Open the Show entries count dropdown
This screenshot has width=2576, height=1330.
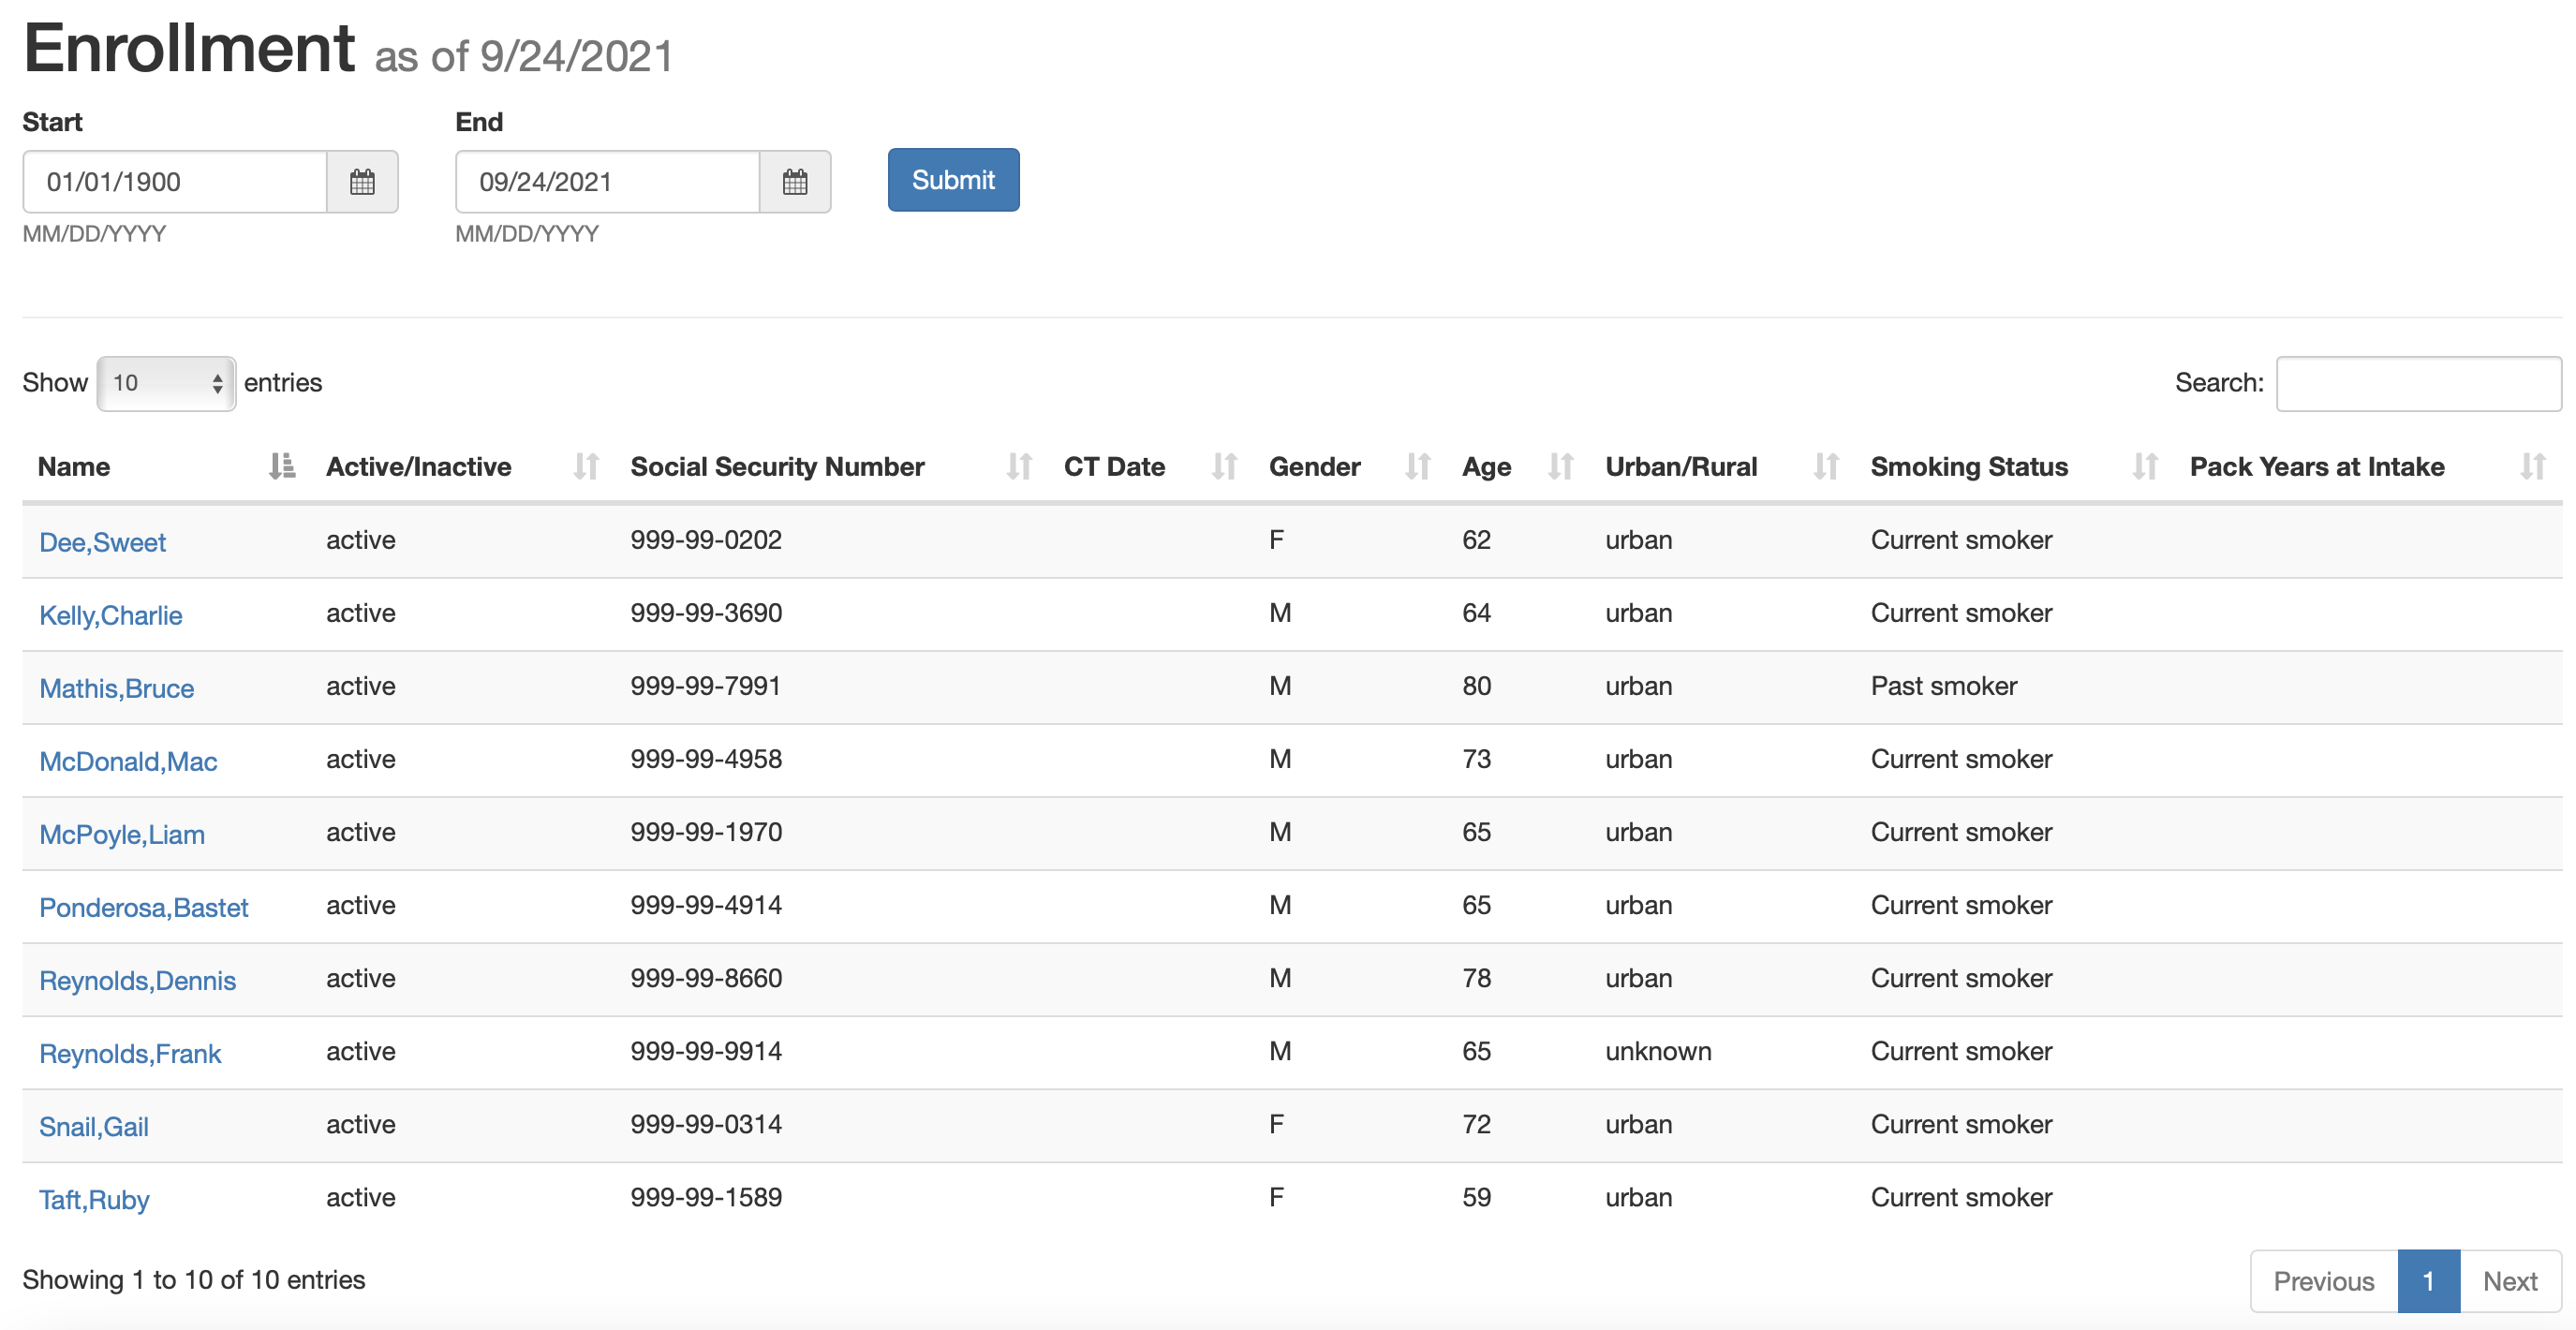(x=166, y=384)
